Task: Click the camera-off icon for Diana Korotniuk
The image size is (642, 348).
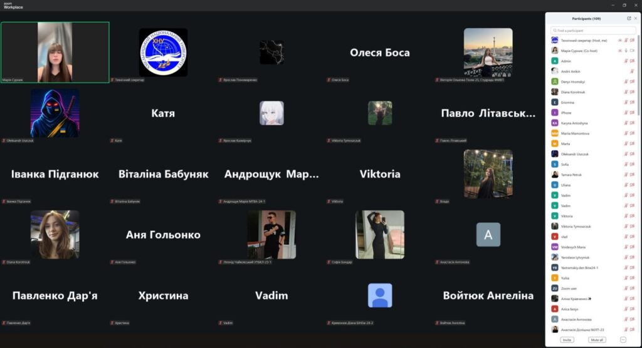Action: [x=631, y=92]
